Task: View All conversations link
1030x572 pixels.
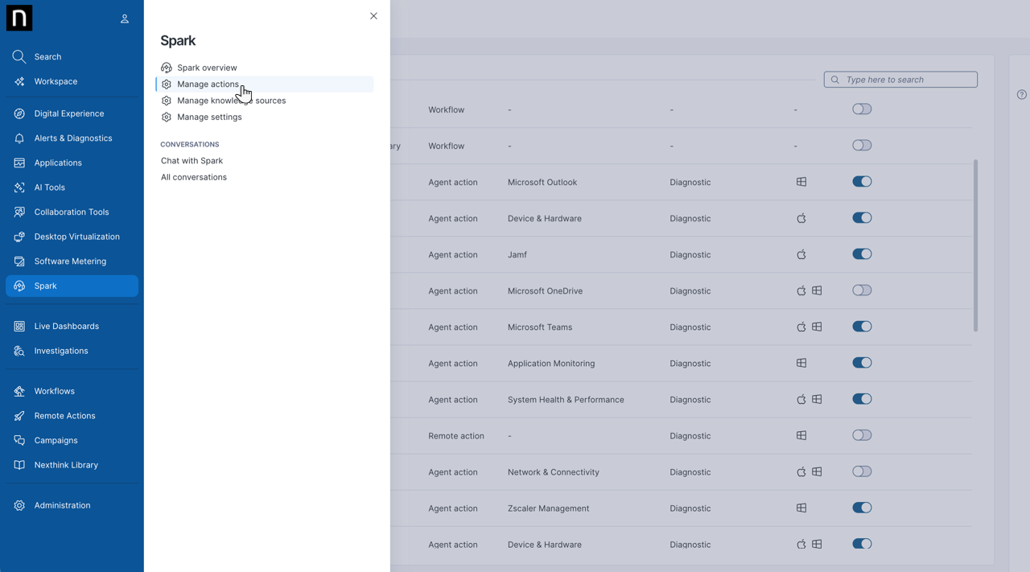Action: click(x=193, y=177)
